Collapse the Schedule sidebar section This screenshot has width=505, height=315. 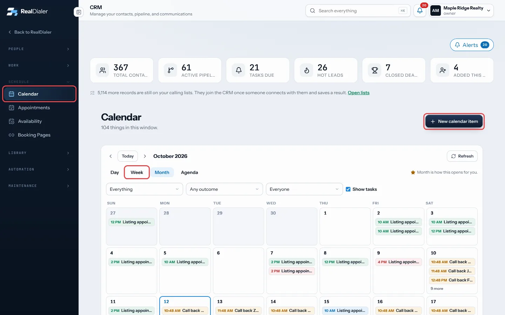[x=39, y=82]
